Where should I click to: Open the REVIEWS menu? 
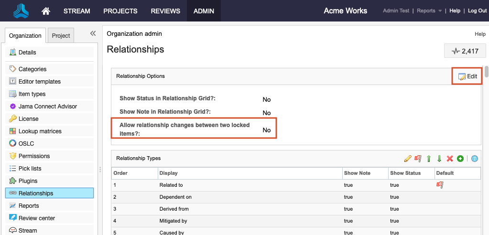pos(165,11)
